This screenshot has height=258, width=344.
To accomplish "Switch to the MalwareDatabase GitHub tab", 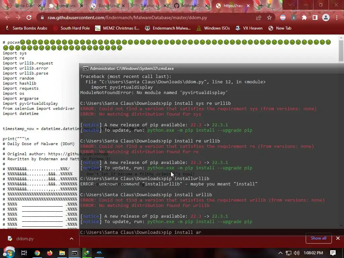I will click(x=190, y=6).
